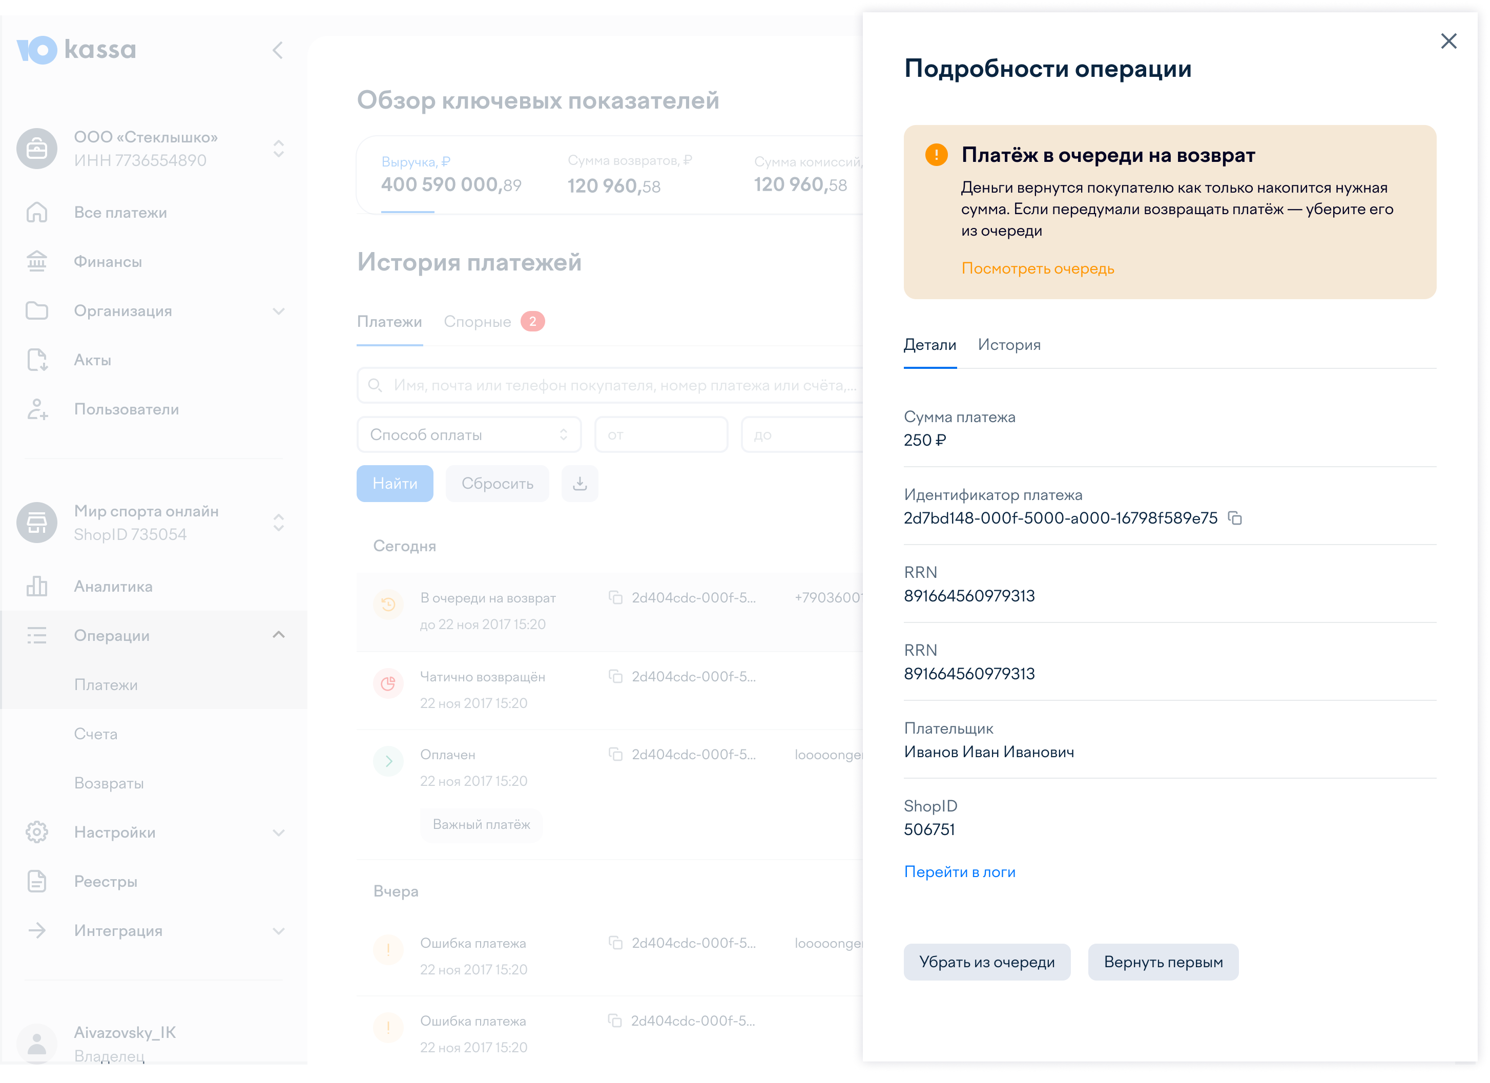Image resolution: width=1490 pixels, height=1083 pixels.
Task: Click copy icon in В очереди на возврат row
Action: point(615,598)
